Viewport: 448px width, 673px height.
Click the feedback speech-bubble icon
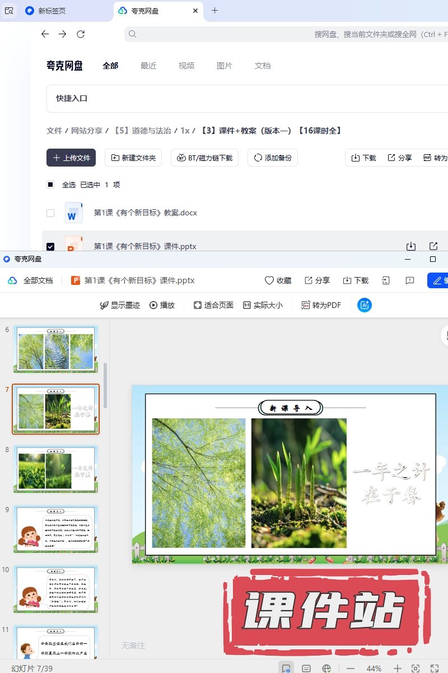409,280
